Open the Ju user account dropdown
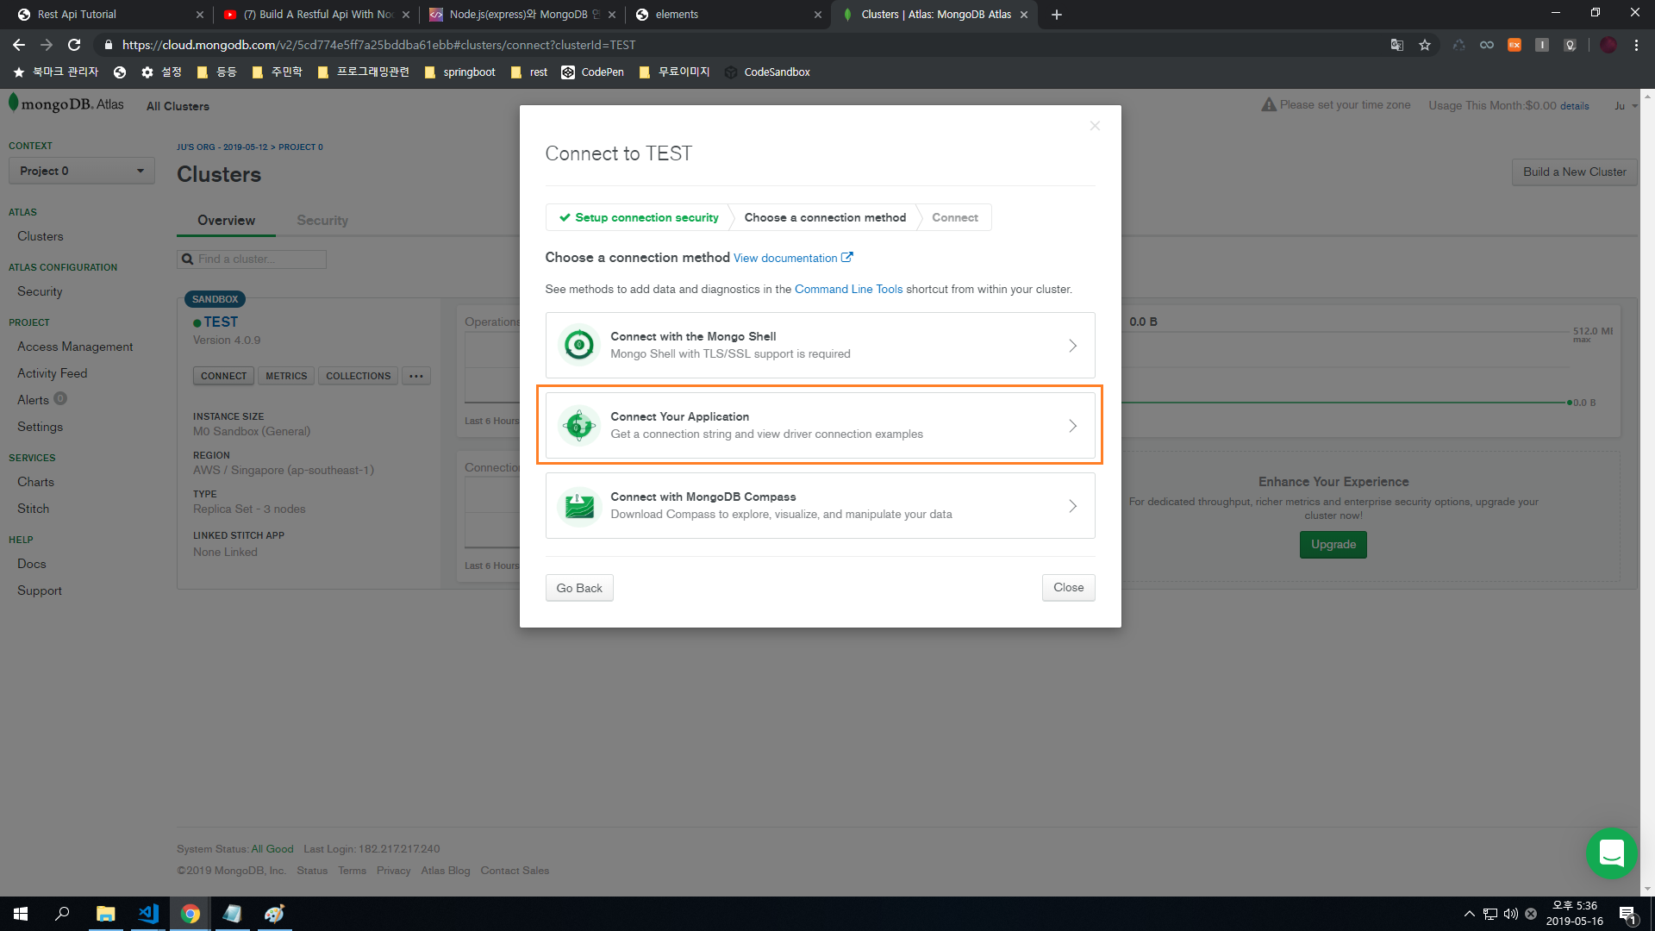The width and height of the screenshot is (1655, 931). pyautogui.click(x=1626, y=106)
